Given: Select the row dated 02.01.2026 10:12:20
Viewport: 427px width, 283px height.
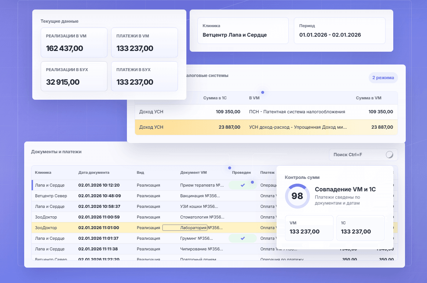Looking at the screenshot, I should coord(154,185).
